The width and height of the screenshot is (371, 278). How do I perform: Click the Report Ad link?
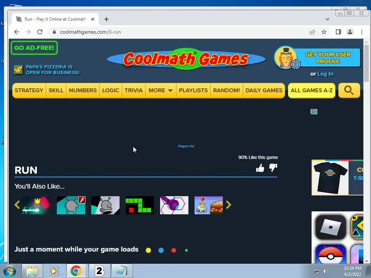(x=186, y=146)
